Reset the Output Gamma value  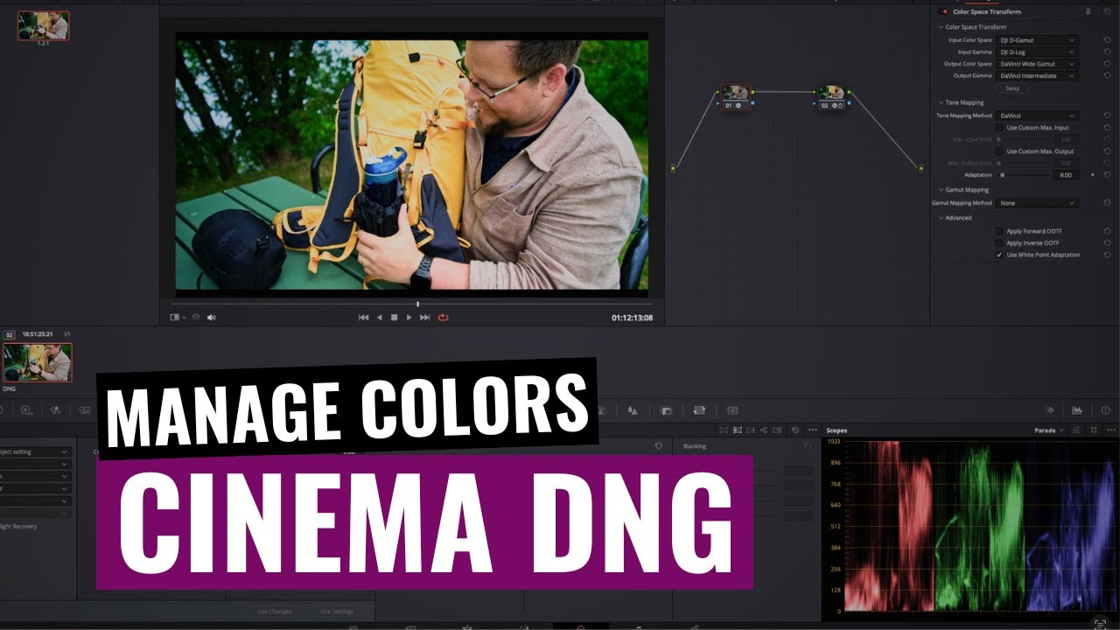coord(1107,76)
